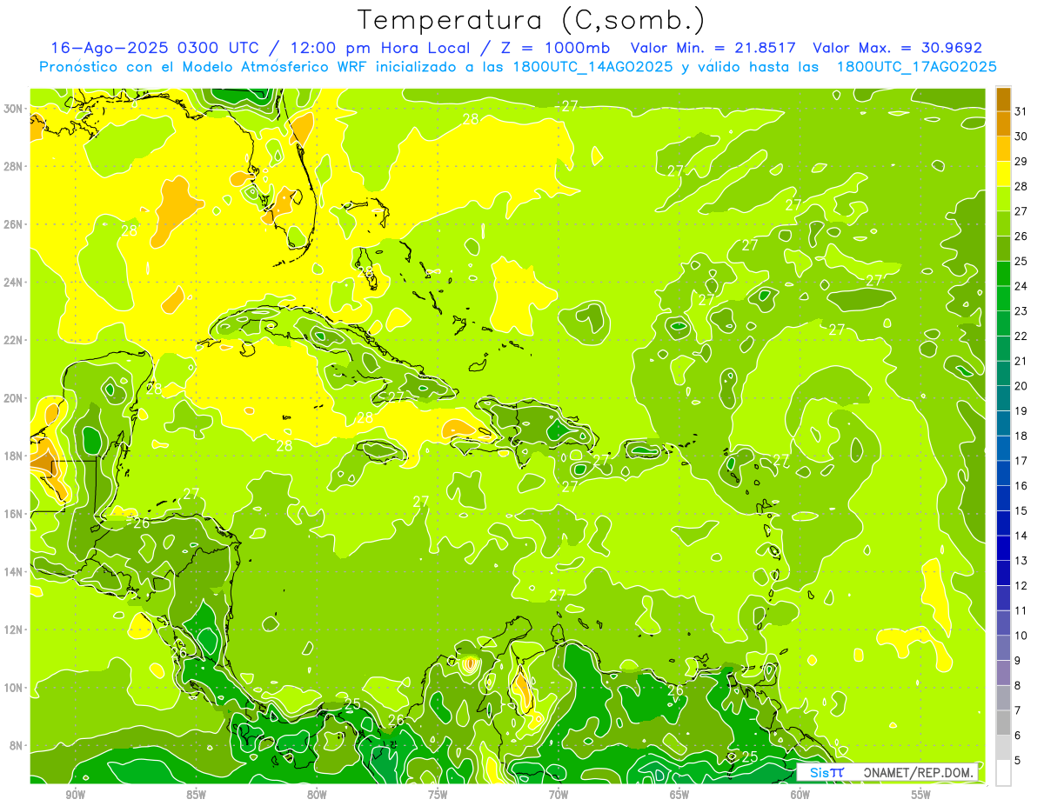Pick the lime swatch between 27 and 28

(x=1003, y=198)
